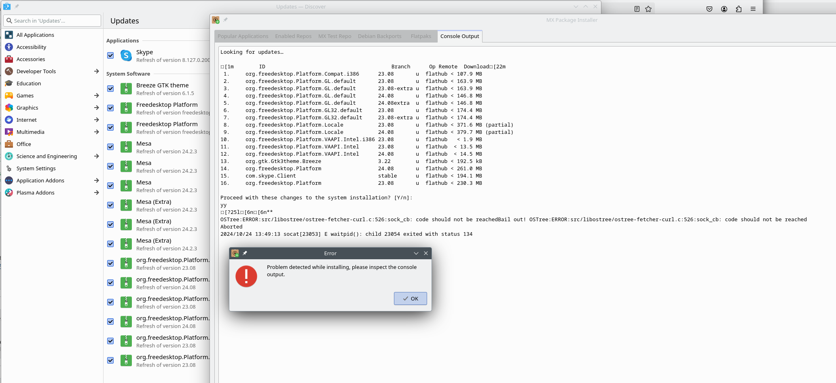Uncheck the first Mesa (Extra) checkbox
Viewport: 836px width, 383px height.
point(110,205)
